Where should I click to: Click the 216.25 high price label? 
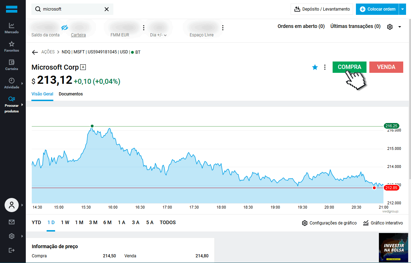pos(391,126)
